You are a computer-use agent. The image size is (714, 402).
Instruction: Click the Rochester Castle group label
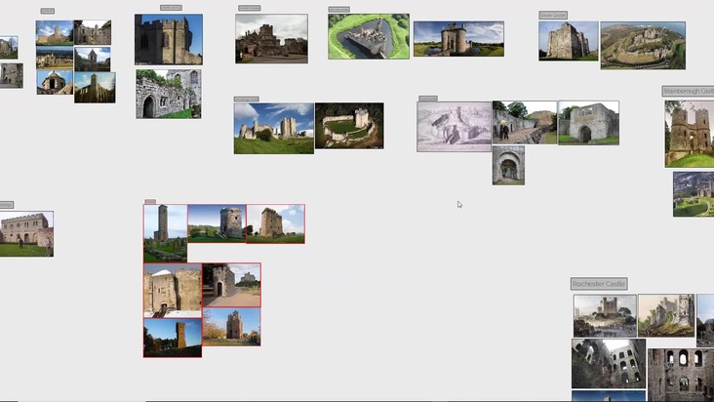598,283
